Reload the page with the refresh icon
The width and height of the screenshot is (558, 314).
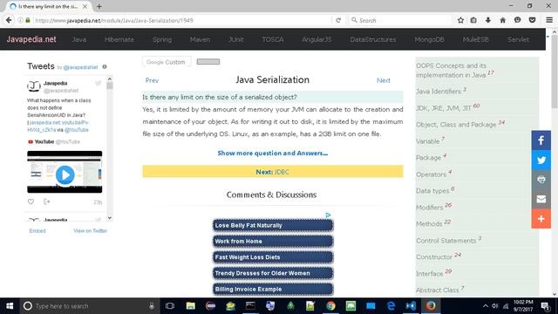[338, 20]
